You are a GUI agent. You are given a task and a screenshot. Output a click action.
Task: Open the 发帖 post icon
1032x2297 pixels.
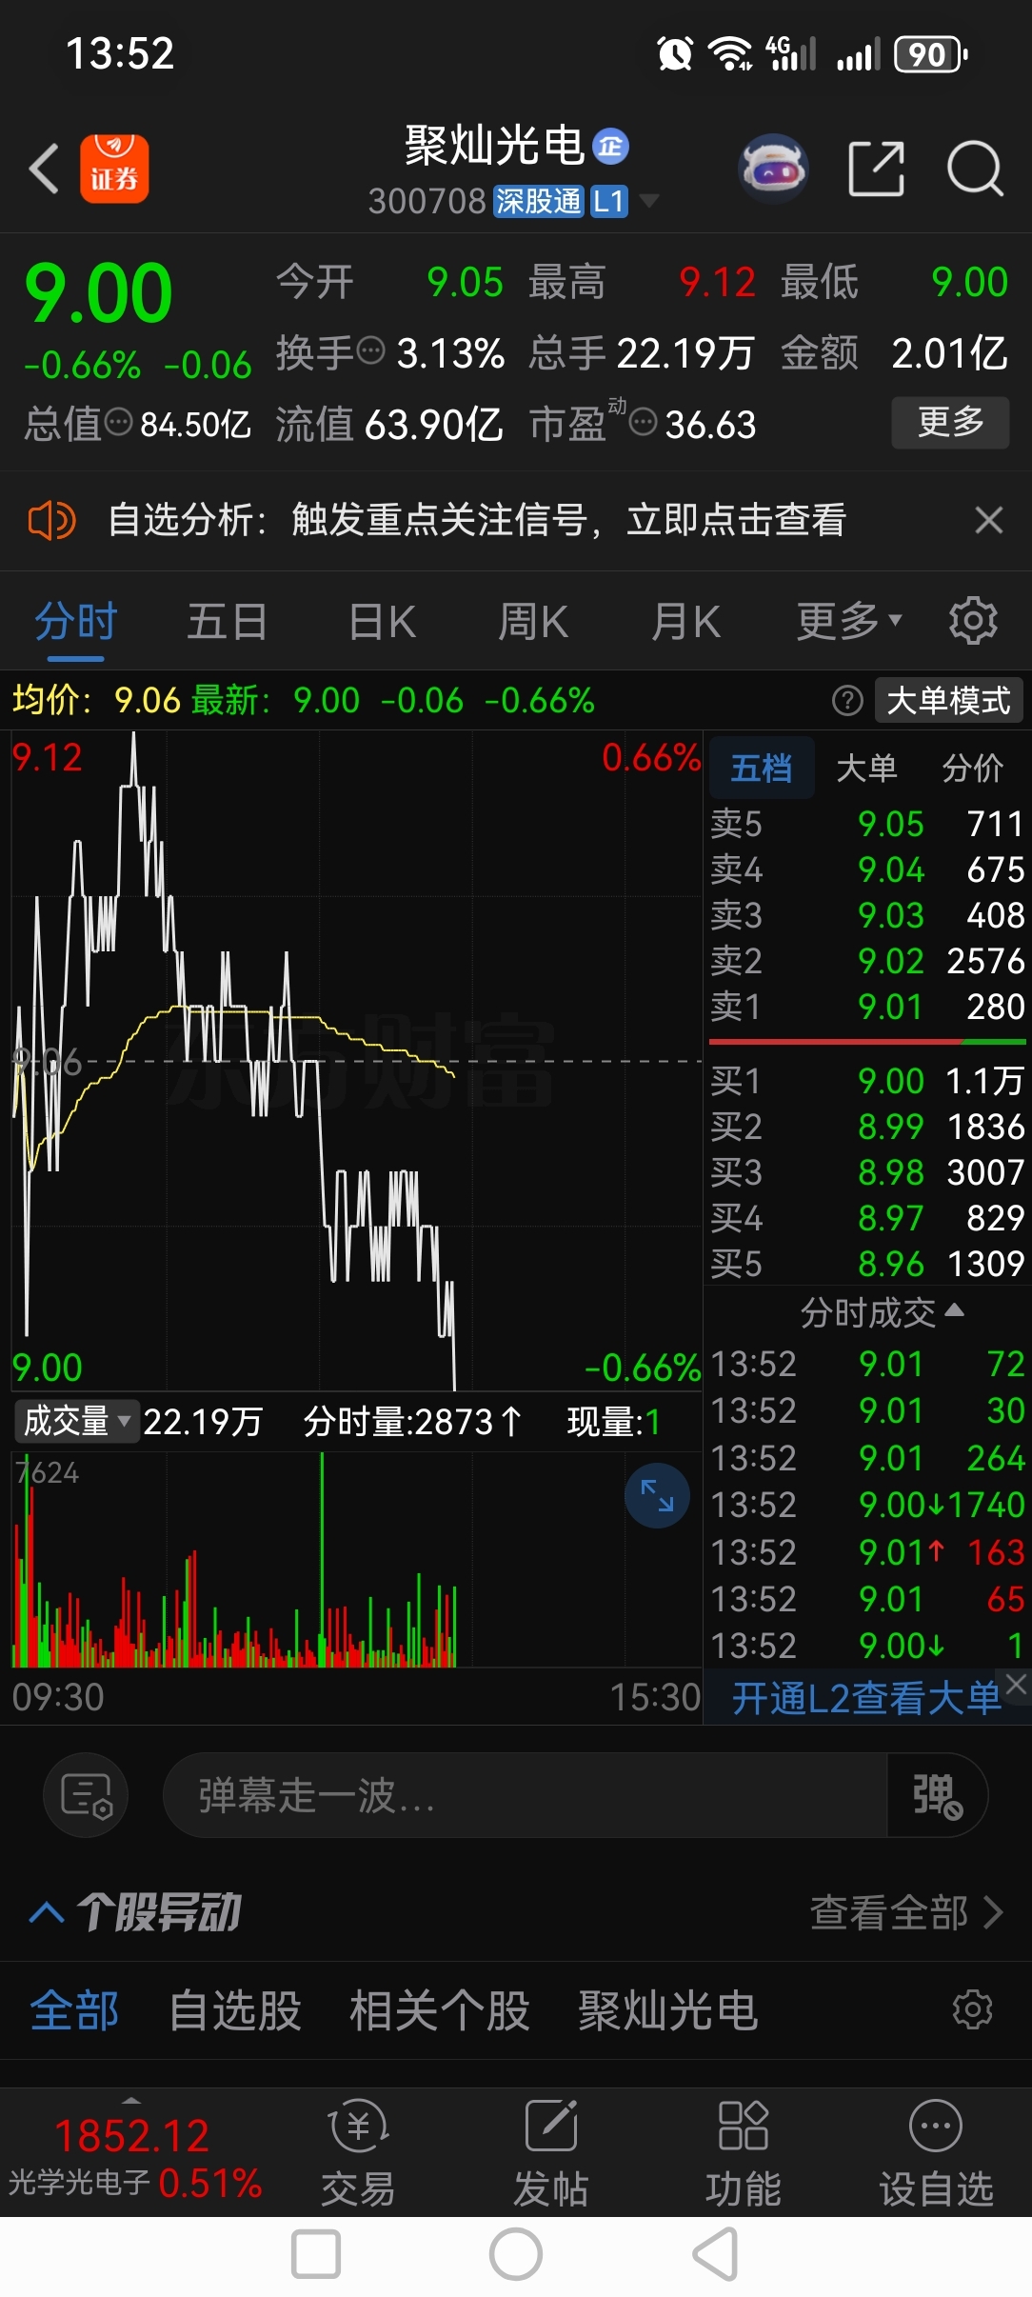pyautogui.click(x=551, y=2154)
